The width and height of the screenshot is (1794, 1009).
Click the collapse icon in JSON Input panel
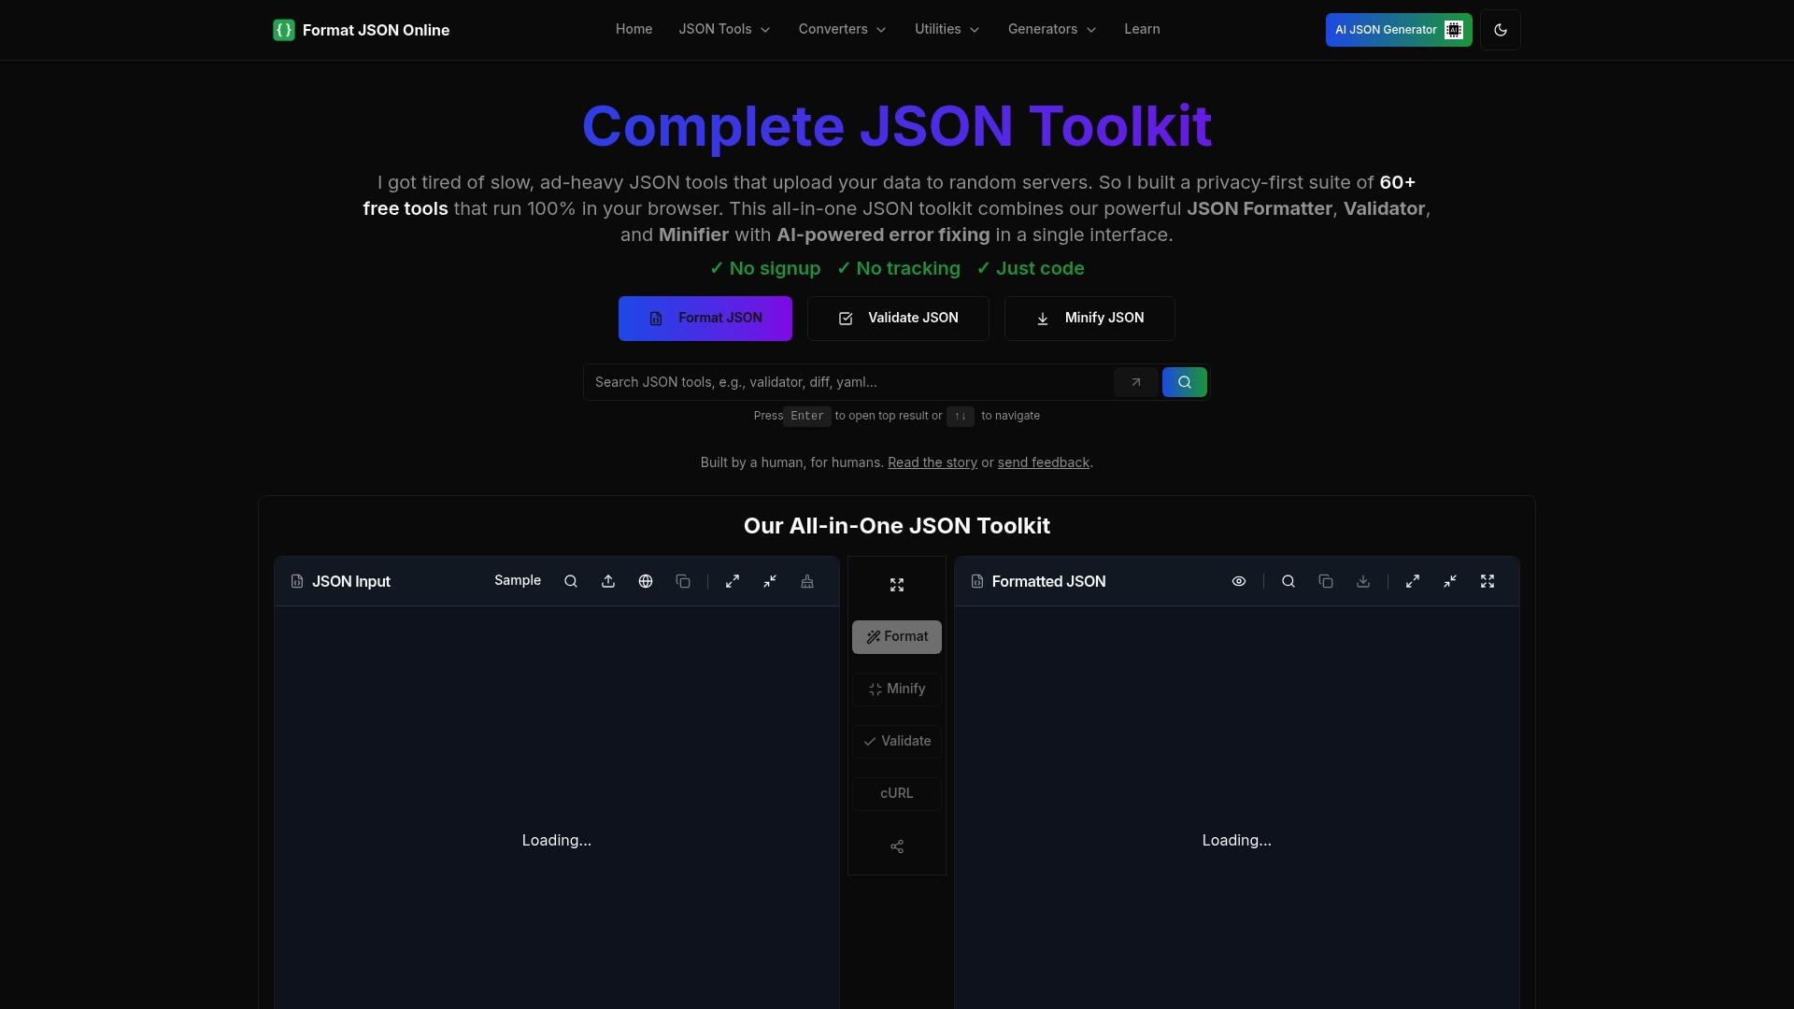click(770, 581)
